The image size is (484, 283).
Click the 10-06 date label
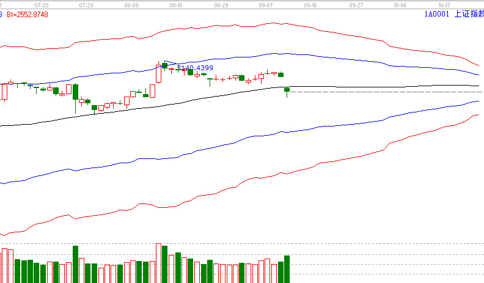pyautogui.click(x=400, y=4)
